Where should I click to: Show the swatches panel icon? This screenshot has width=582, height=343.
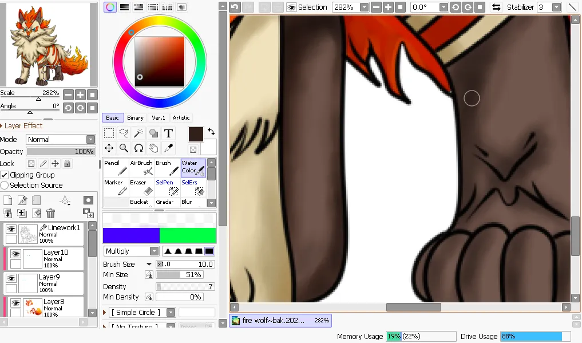pyautogui.click(x=167, y=7)
